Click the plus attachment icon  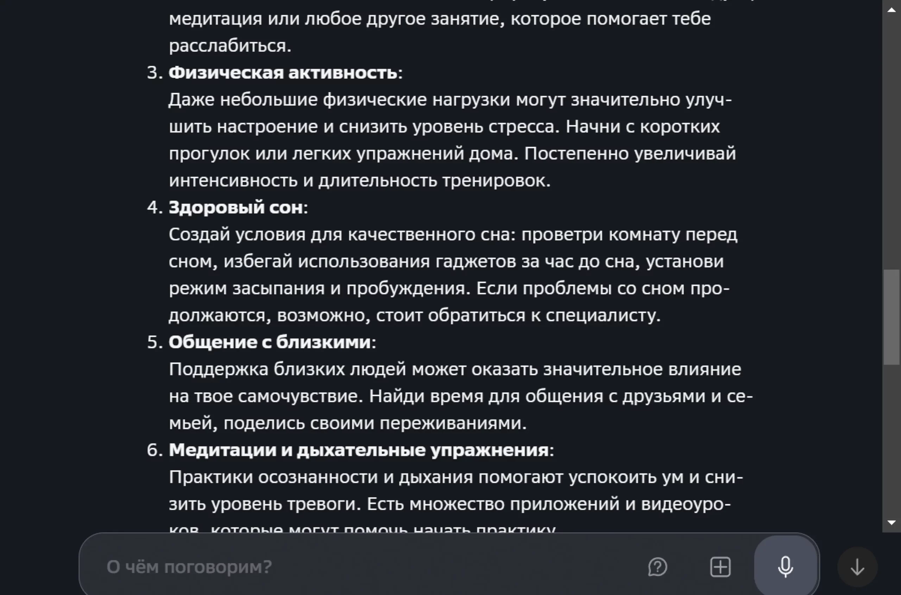pos(720,567)
